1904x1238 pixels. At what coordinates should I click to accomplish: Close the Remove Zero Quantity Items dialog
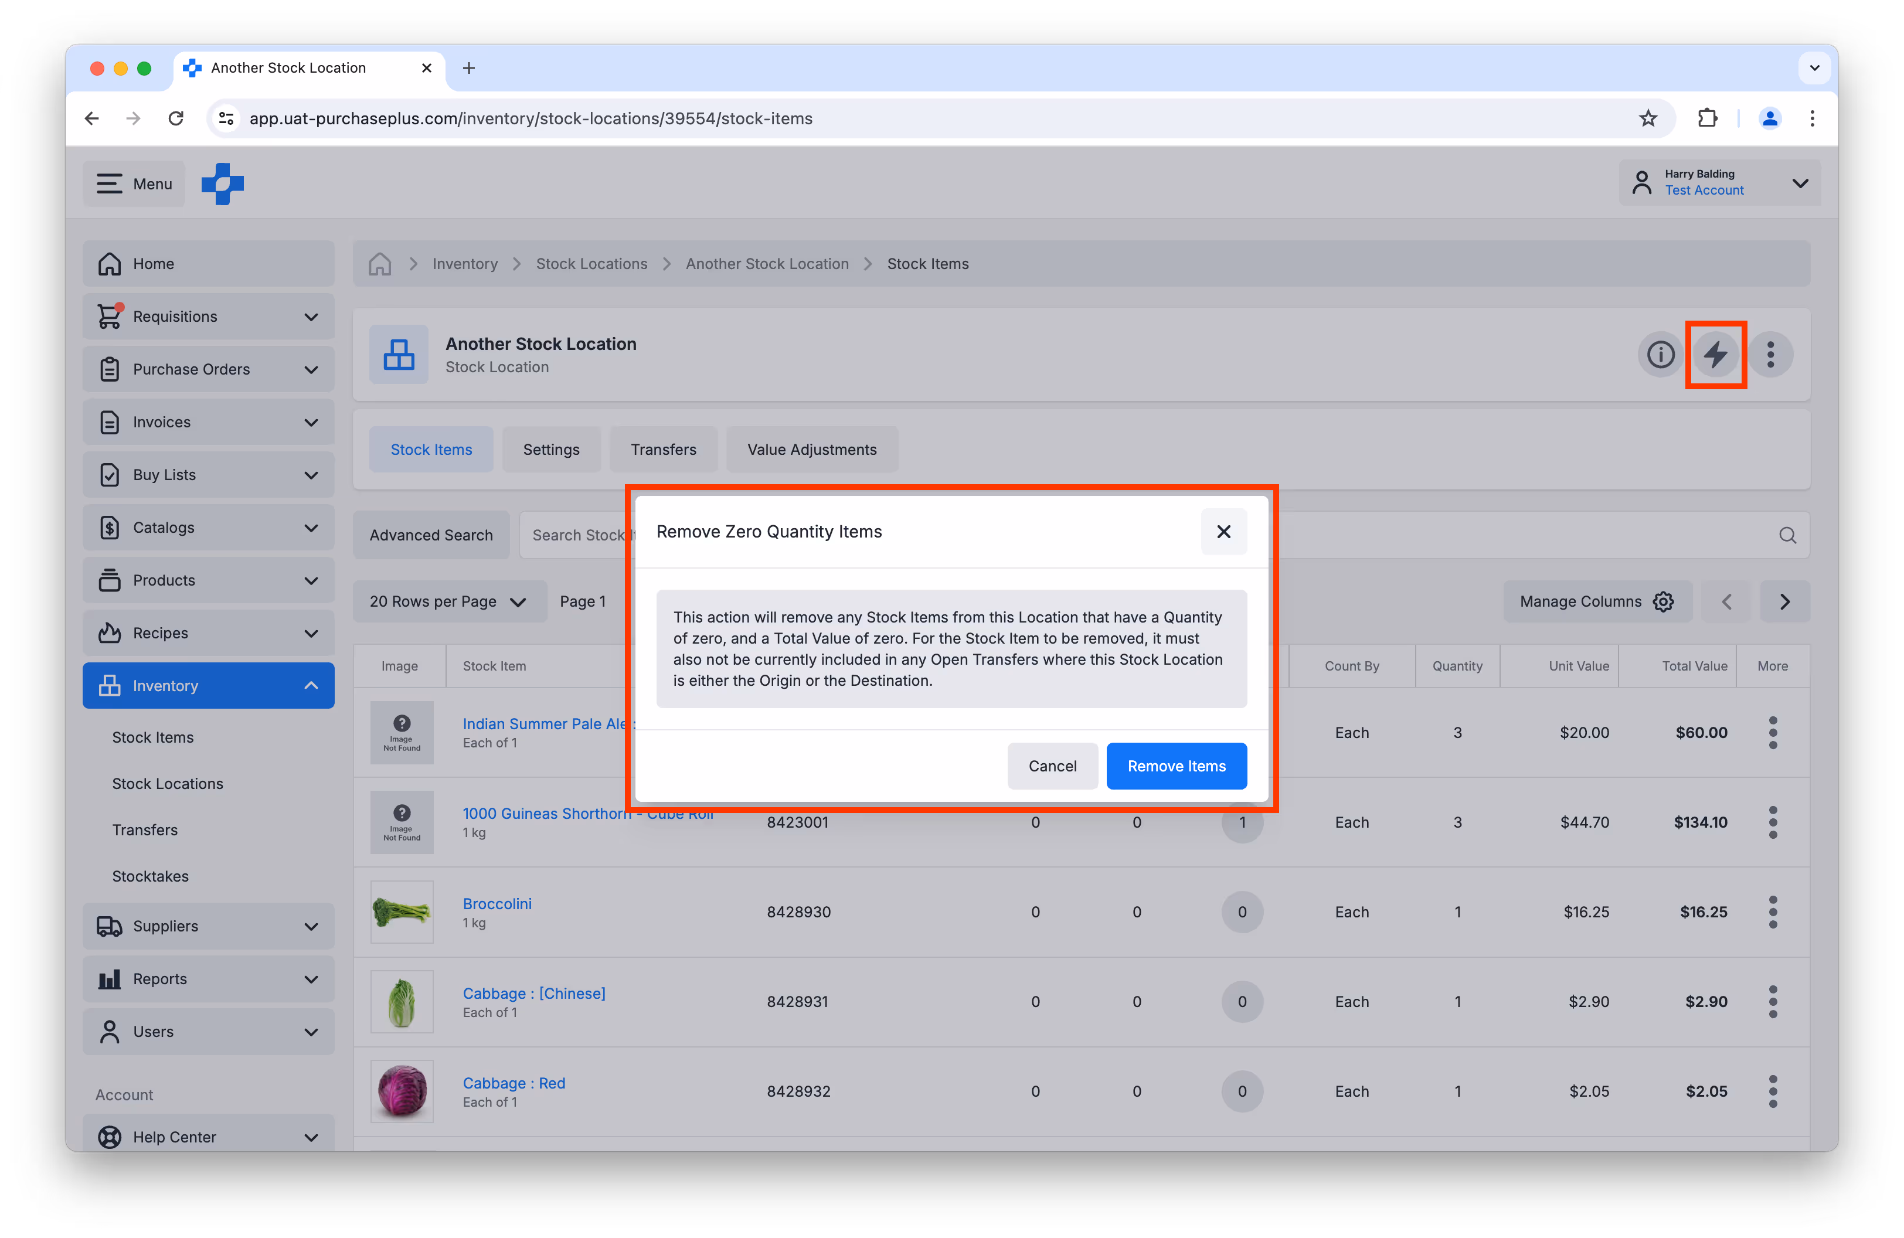[1223, 532]
